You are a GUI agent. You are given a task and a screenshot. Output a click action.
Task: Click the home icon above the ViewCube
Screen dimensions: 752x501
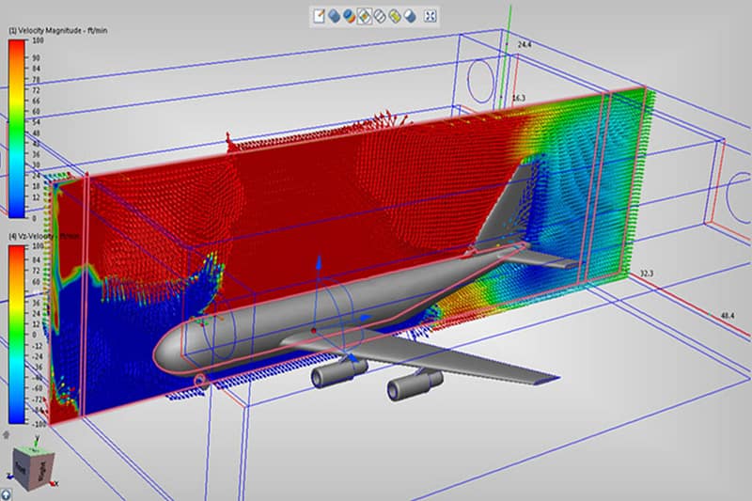6,435
